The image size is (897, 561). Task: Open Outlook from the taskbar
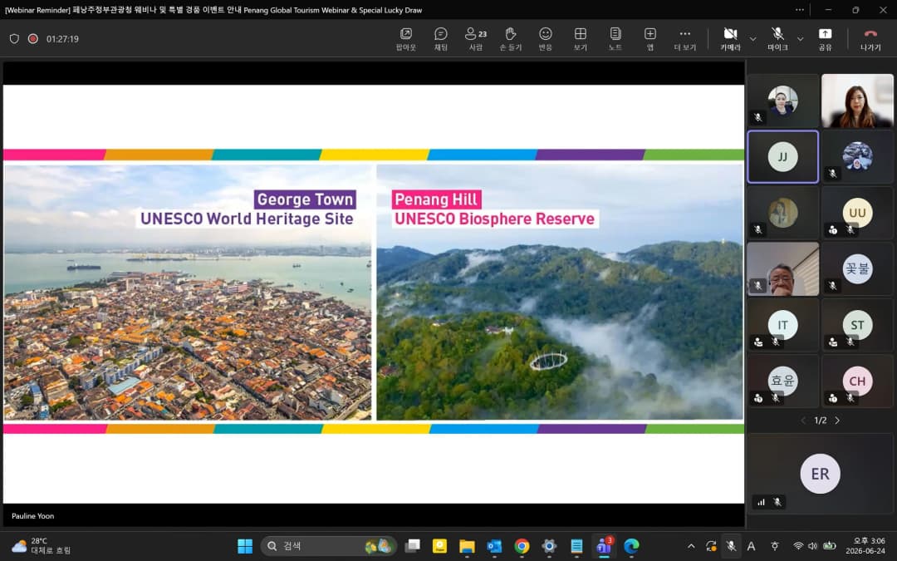(494, 546)
